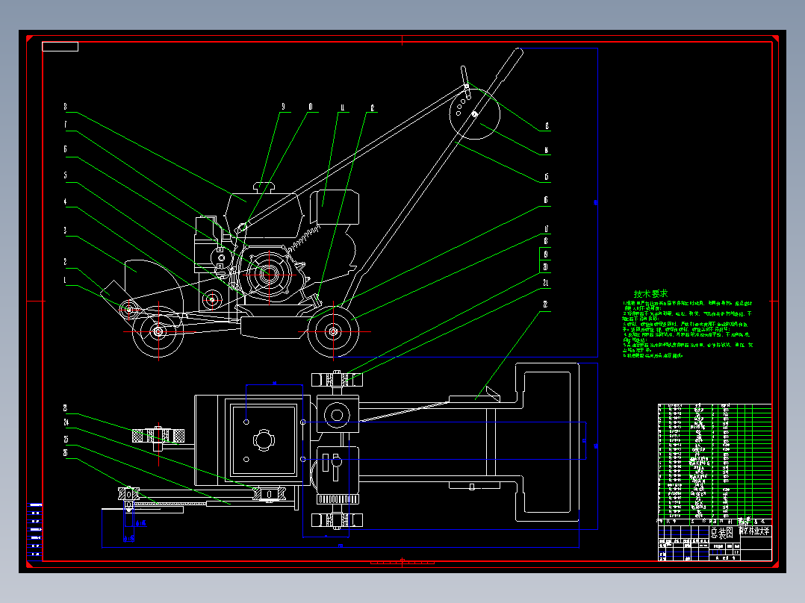
Task: Click callout number 5 label
Action: [x=65, y=175]
